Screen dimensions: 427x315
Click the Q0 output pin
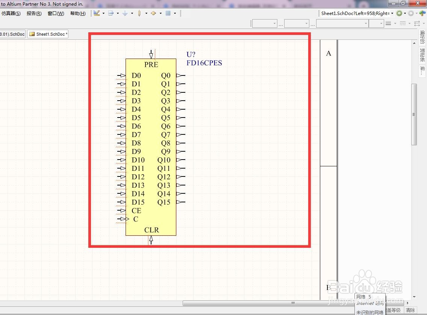click(x=181, y=75)
